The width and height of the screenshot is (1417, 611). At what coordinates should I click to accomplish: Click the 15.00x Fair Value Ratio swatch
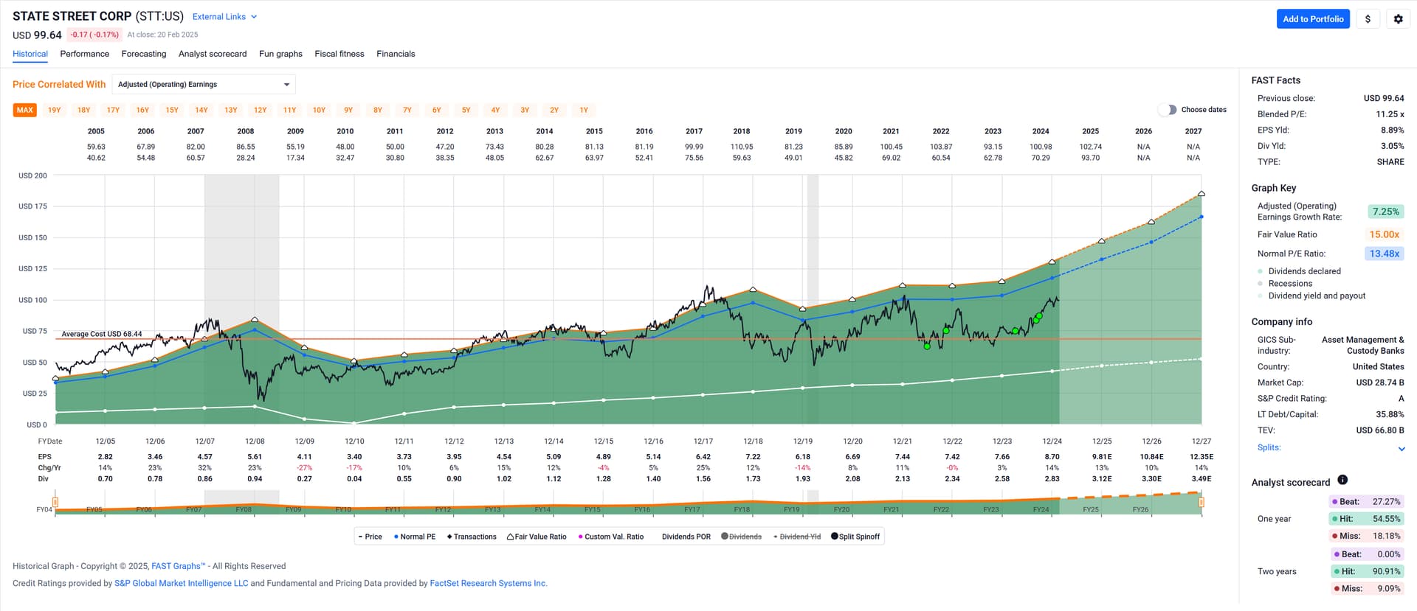[1385, 234]
